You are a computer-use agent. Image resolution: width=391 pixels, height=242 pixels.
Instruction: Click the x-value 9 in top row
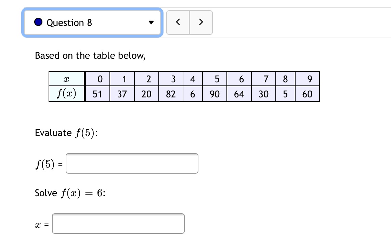click(309, 79)
